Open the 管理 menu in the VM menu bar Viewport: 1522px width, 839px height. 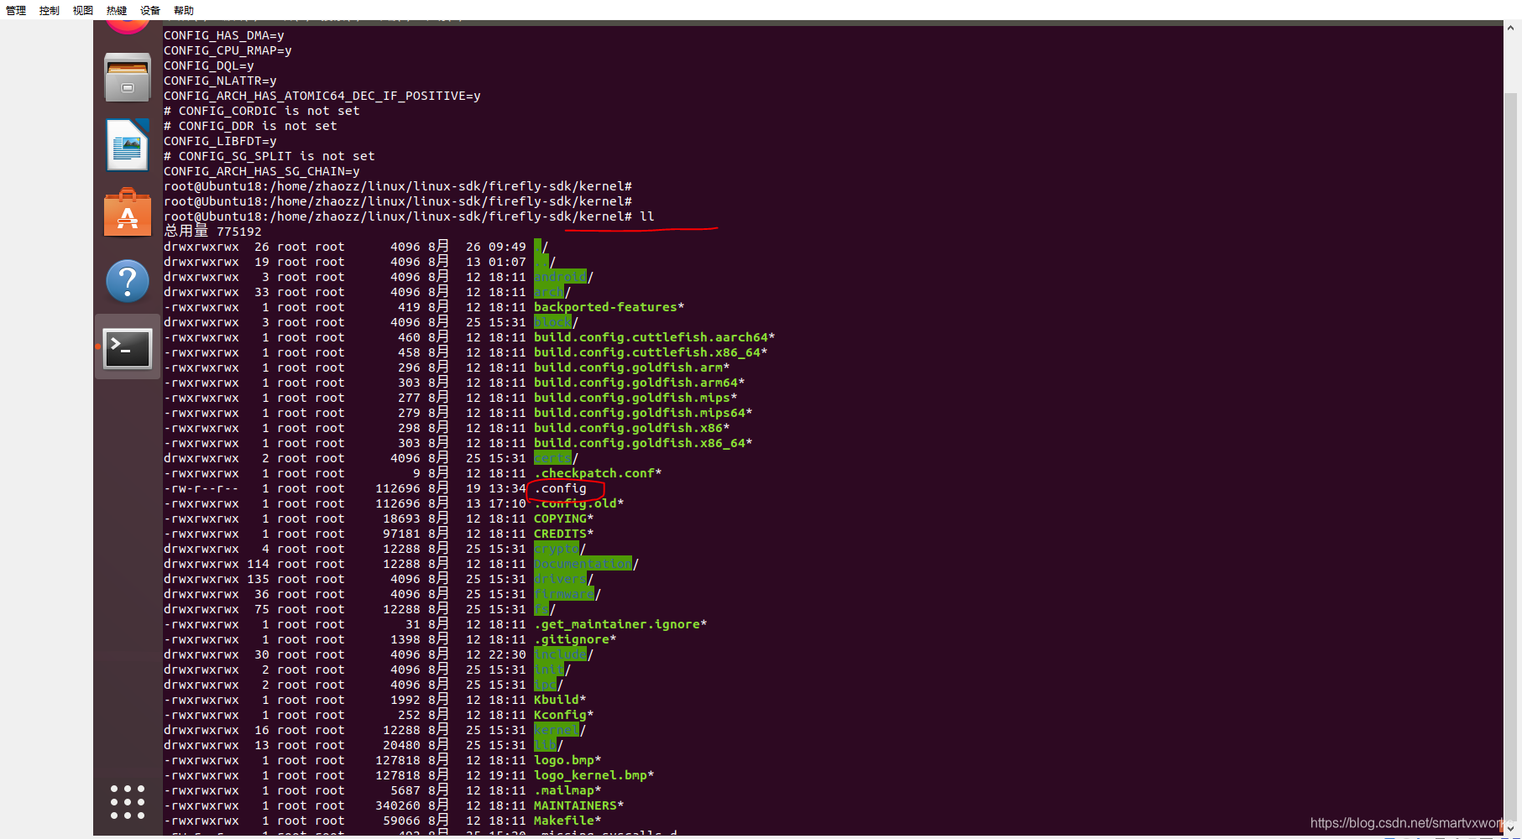[x=15, y=10]
